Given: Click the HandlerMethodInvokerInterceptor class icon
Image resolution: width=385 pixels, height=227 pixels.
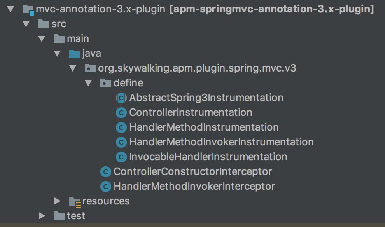Looking at the screenshot, I should tap(106, 187).
